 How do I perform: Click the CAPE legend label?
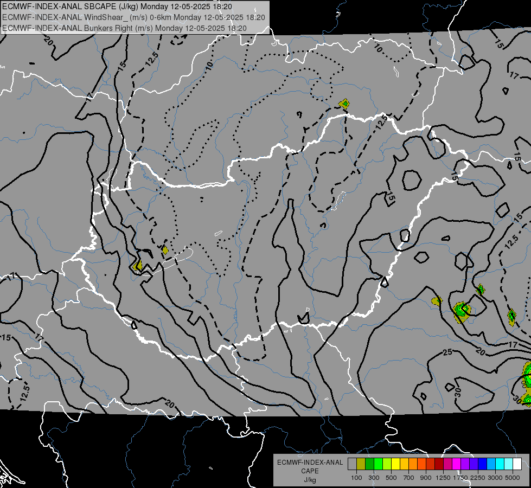point(310,471)
